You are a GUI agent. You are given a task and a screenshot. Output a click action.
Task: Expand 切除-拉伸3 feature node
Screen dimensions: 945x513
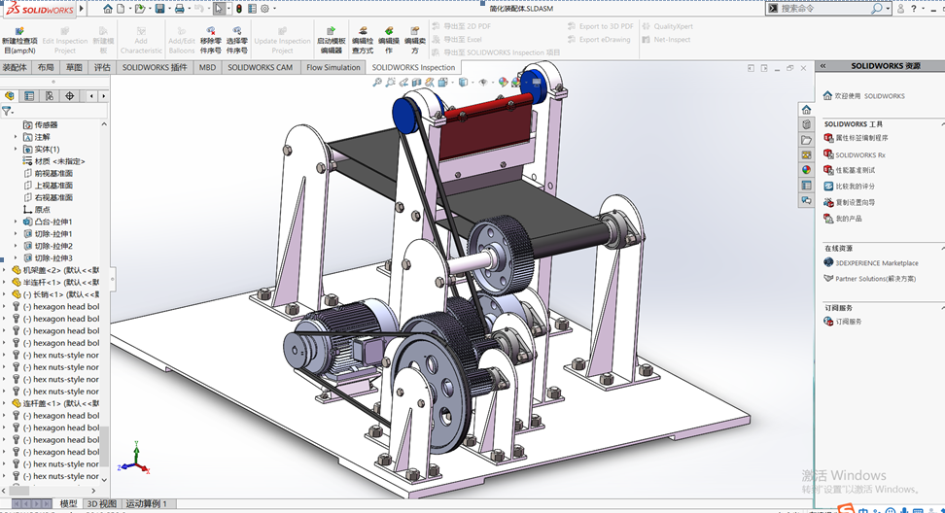(x=16, y=257)
